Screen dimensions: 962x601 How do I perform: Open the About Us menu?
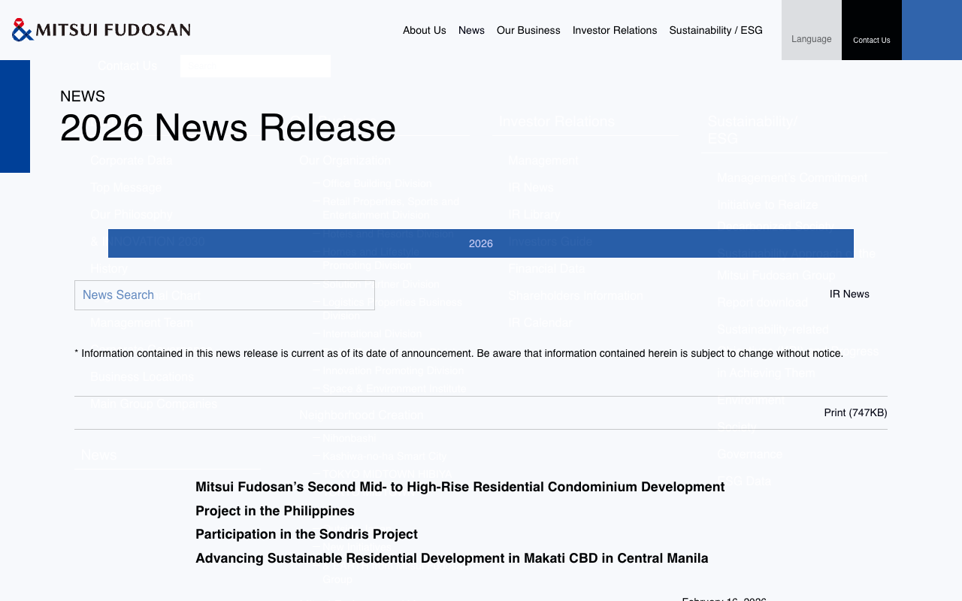(425, 30)
